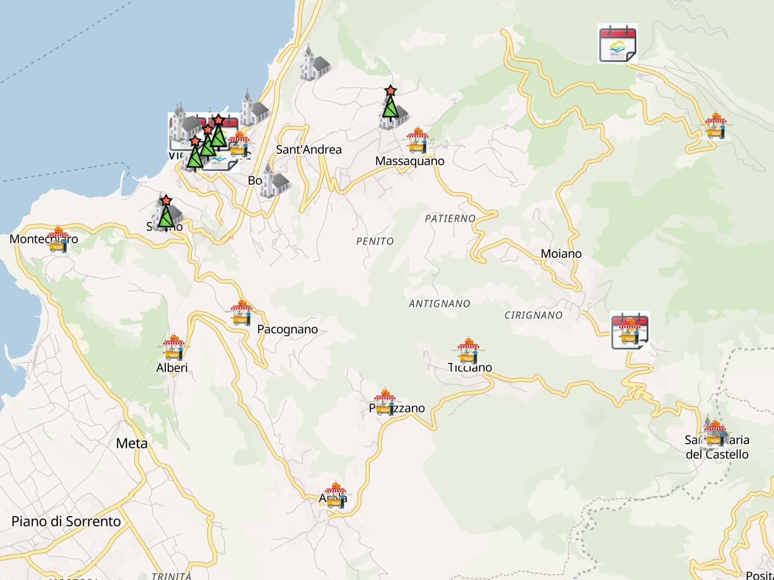Open the Christmas tree marker above Massaquano
Image resolution: width=774 pixels, height=580 pixels.
coord(389,107)
